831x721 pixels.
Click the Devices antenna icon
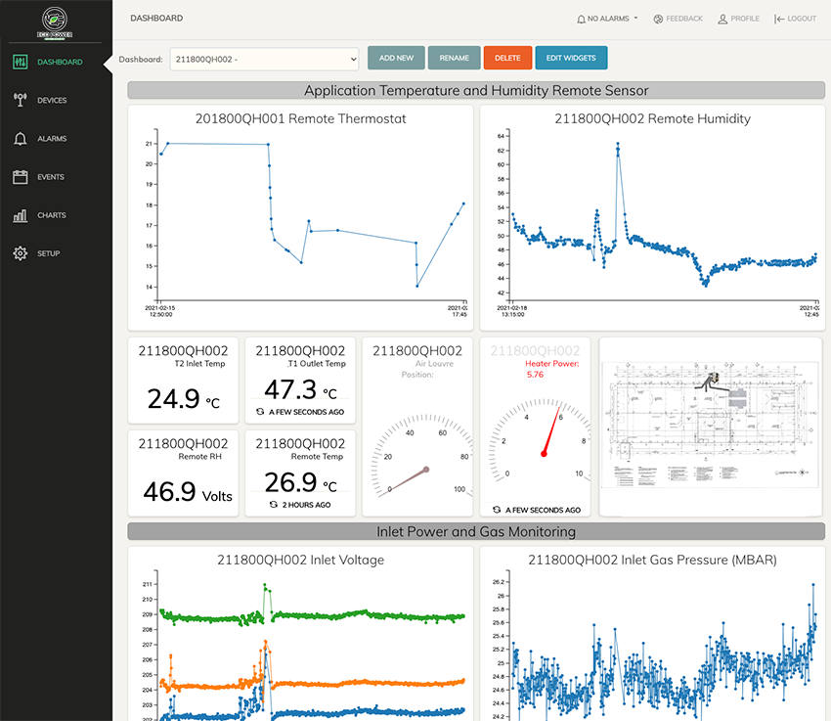click(21, 100)
